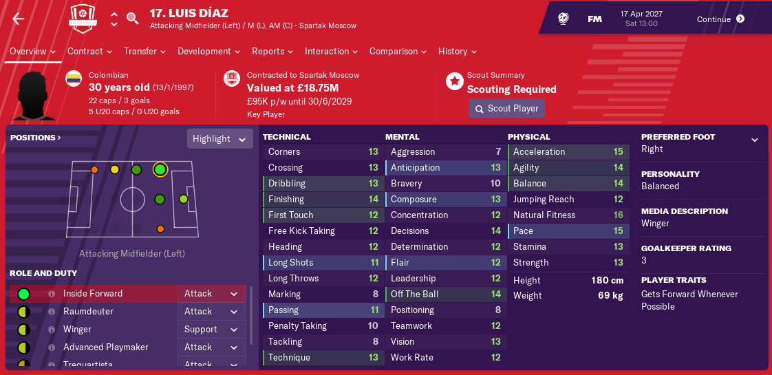772x375 pixels.
Task: Open the Positions section header link
Action: (36, 138)
